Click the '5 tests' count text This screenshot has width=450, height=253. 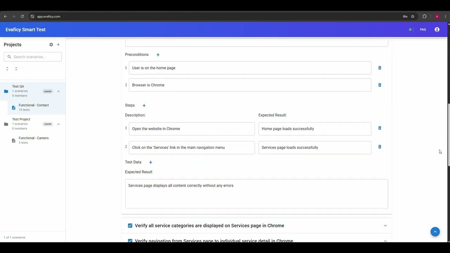pos(23,143)
